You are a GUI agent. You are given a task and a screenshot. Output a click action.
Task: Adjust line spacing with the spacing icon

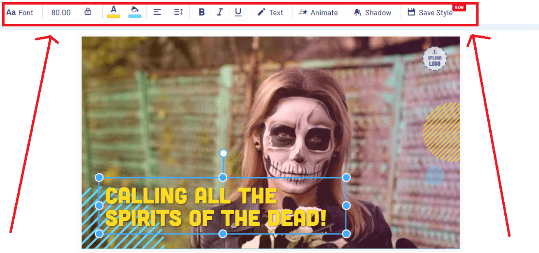tap(178, 12)
